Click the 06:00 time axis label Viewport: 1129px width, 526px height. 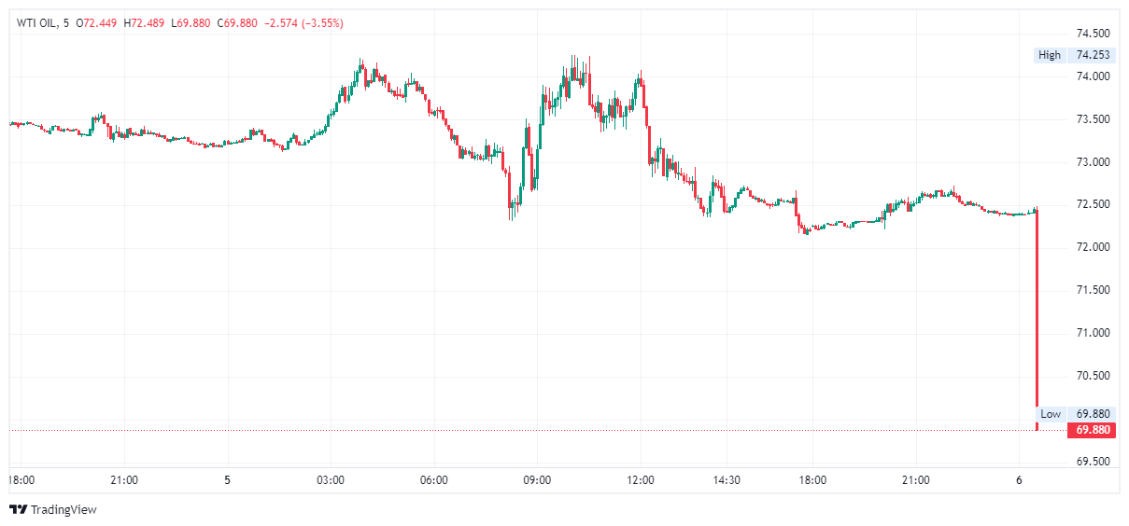[x=434, y=480]
